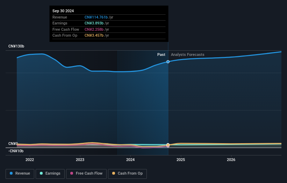287x183 pixels.
Task: Click the -CN¥10b y-axis label
Action: pos(16,151)
